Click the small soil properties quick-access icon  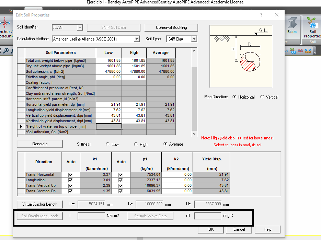[293, 50]
